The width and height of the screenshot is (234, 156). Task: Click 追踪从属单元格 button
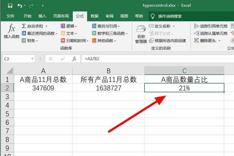[211, 33]
